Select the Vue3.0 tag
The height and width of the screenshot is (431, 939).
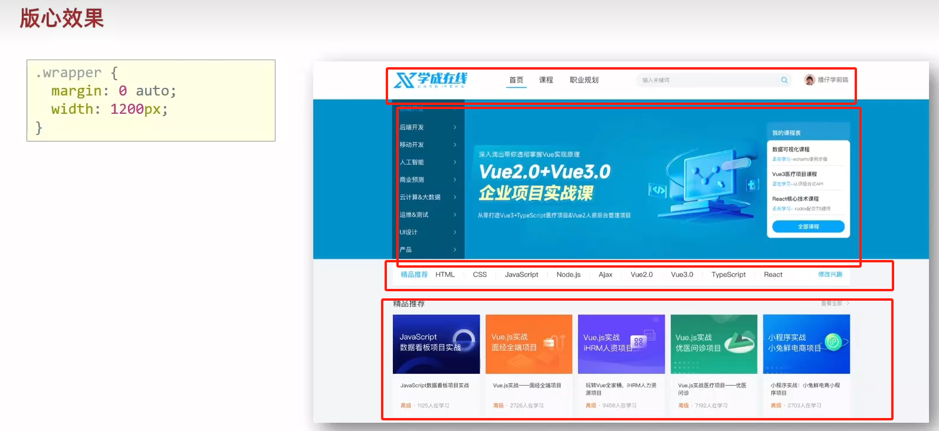tap(682, 275)
